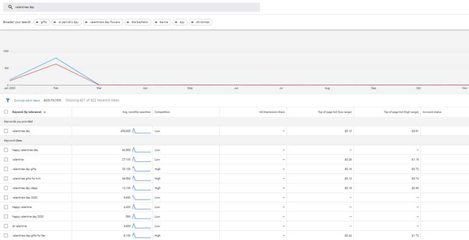
Task: Select the happy valentine row checkbox
Action: (x=6, y=207)
